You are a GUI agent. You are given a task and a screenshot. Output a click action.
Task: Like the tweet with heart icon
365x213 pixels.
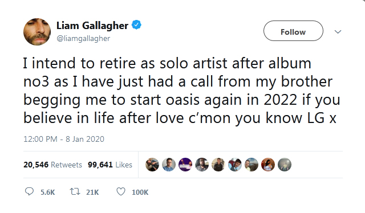(121, 191)
